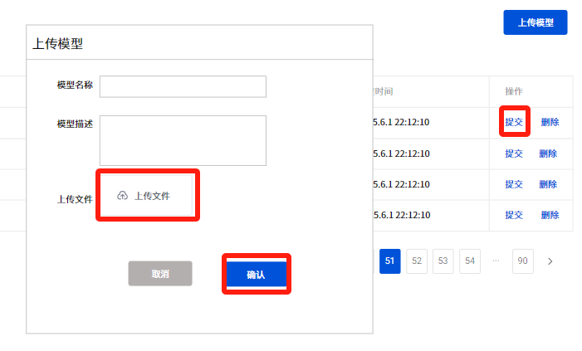The image size is (582, 351).
Task: Cancel the dialog with 取消
Action: click(x=160, y=274)
